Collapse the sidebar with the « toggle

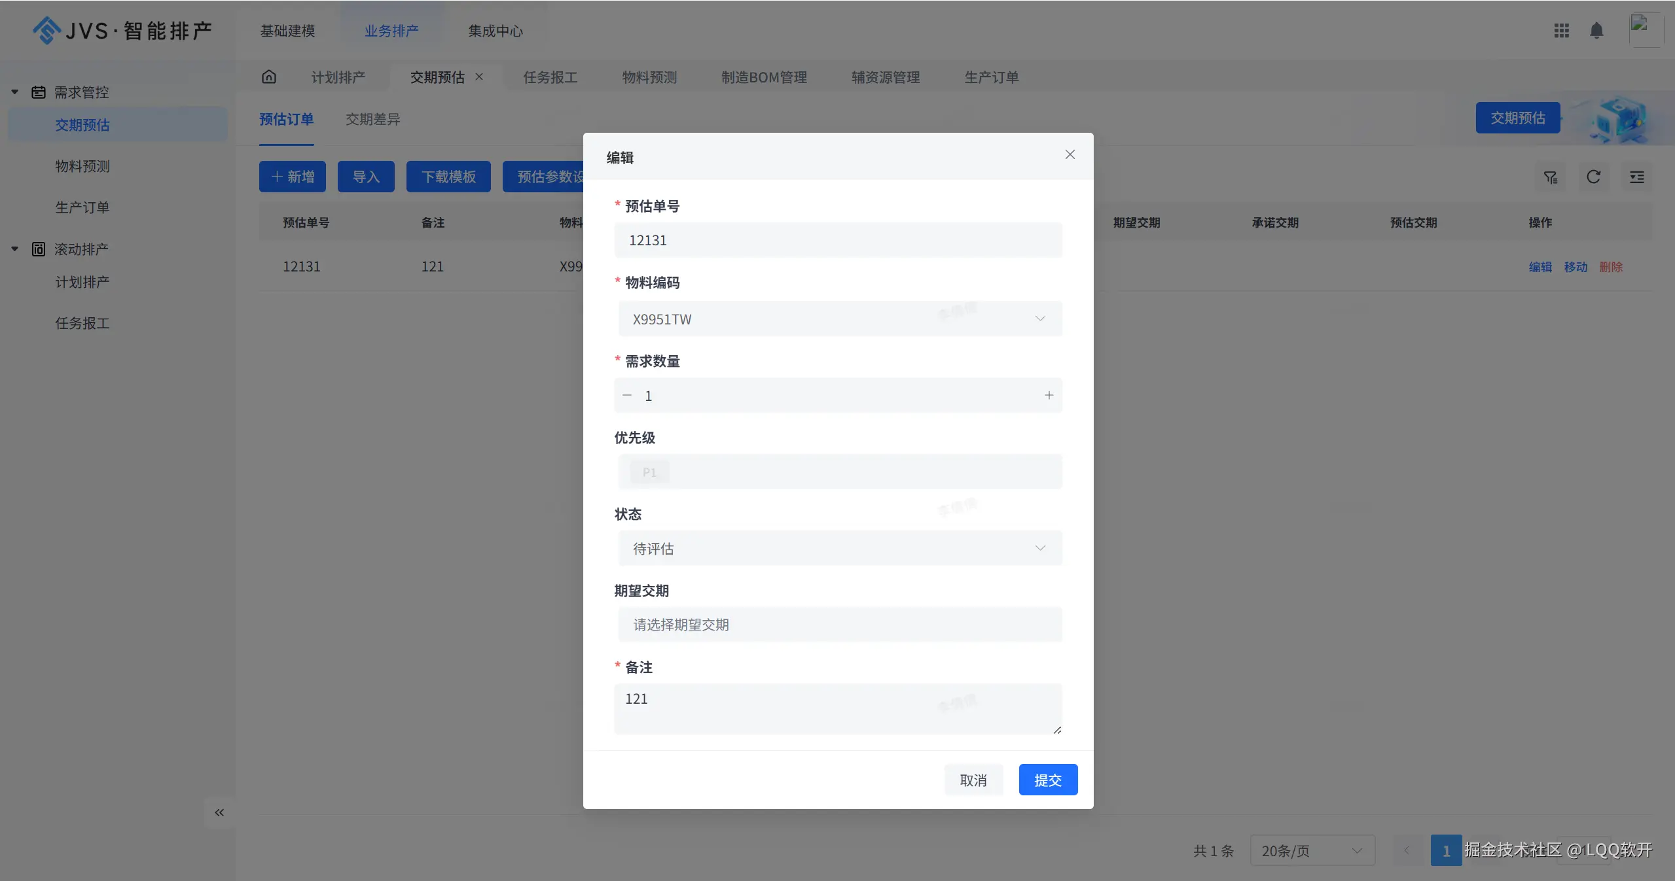[219, 812]
